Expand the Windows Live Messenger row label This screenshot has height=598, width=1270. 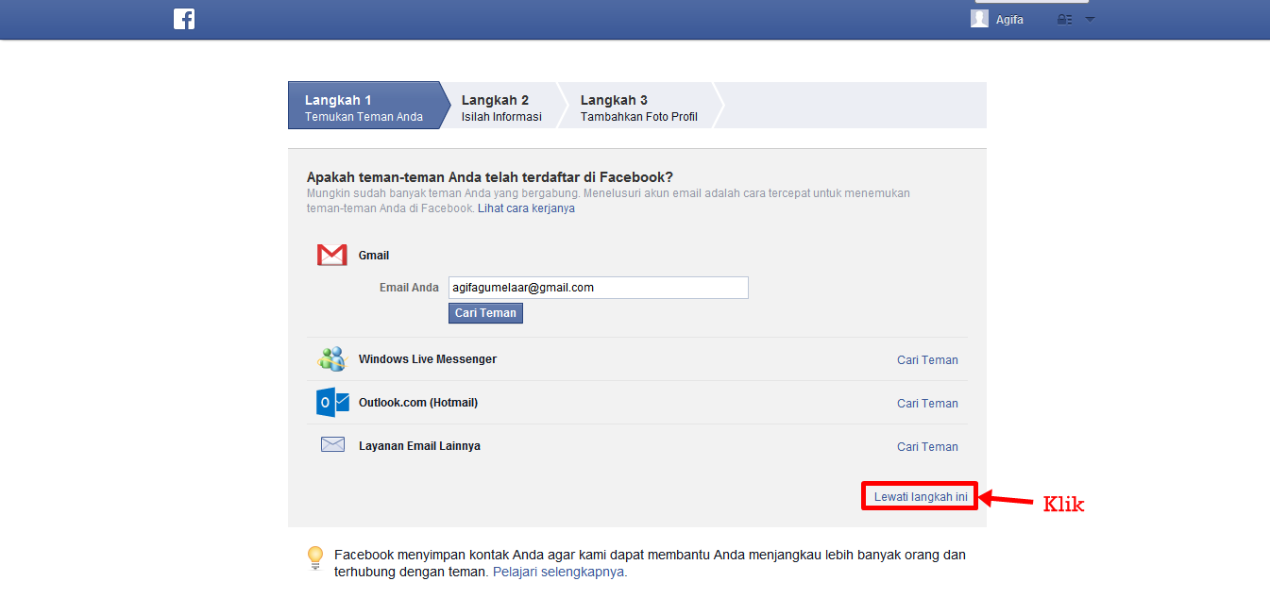point(428,359)
